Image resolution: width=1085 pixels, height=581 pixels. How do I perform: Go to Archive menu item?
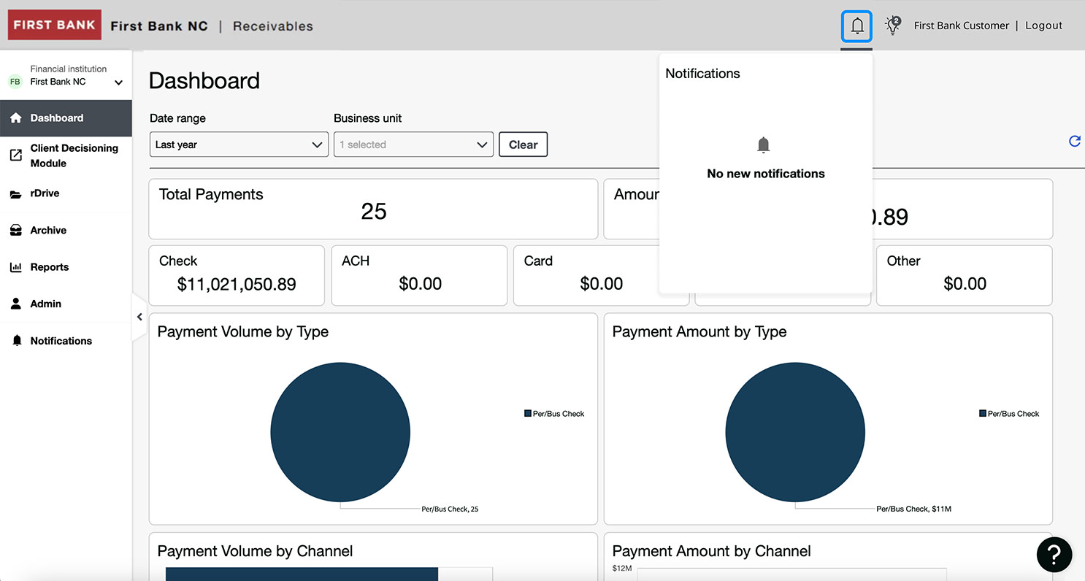pos(66,231)
